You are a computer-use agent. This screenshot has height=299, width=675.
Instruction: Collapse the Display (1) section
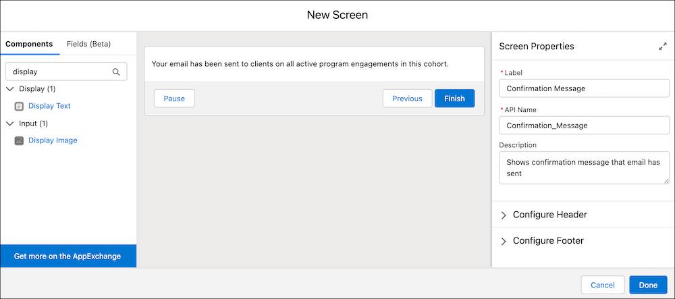coord(11,88)
